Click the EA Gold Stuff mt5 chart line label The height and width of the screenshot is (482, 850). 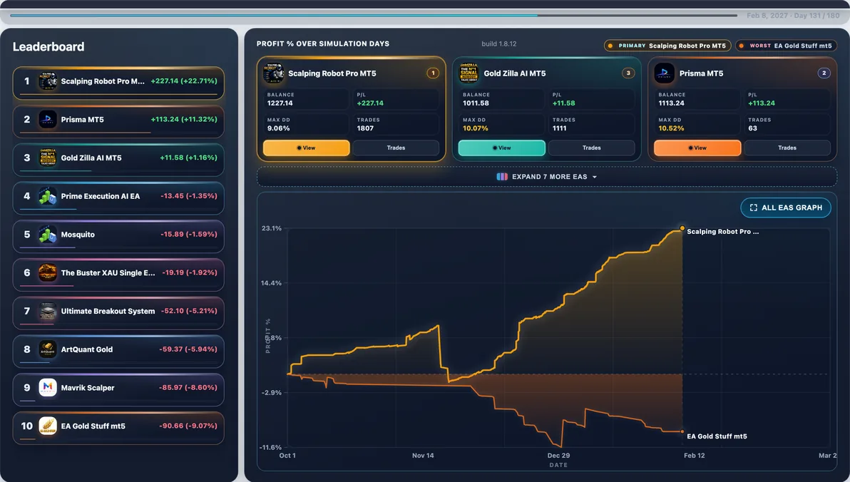click(x=717, y=436)
